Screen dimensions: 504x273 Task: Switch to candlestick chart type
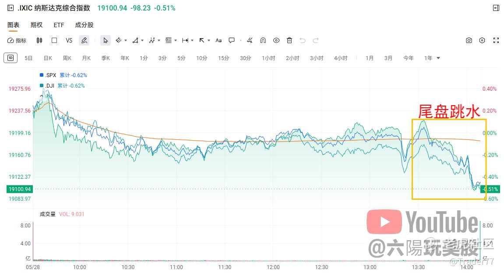(x=39, y=40)
